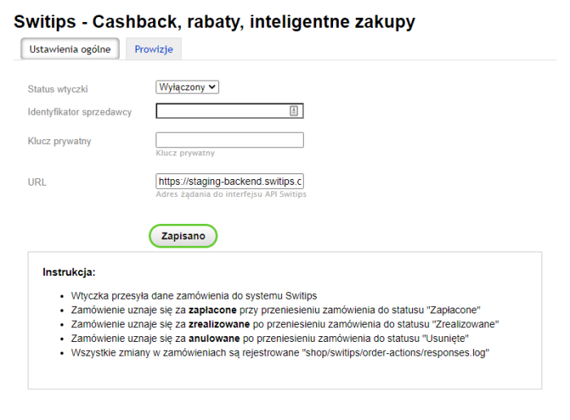Screen dimensions: 570x420
Task: Click the small Klucz prywatny hint under the field
Action: pos(185,153)
